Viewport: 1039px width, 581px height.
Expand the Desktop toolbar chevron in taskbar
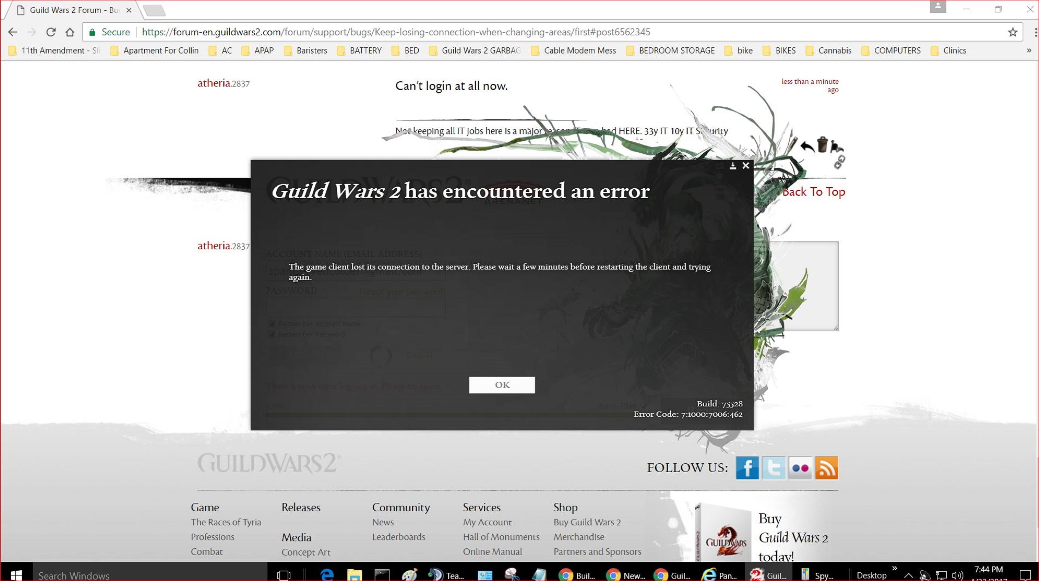(x=895, y=568)
